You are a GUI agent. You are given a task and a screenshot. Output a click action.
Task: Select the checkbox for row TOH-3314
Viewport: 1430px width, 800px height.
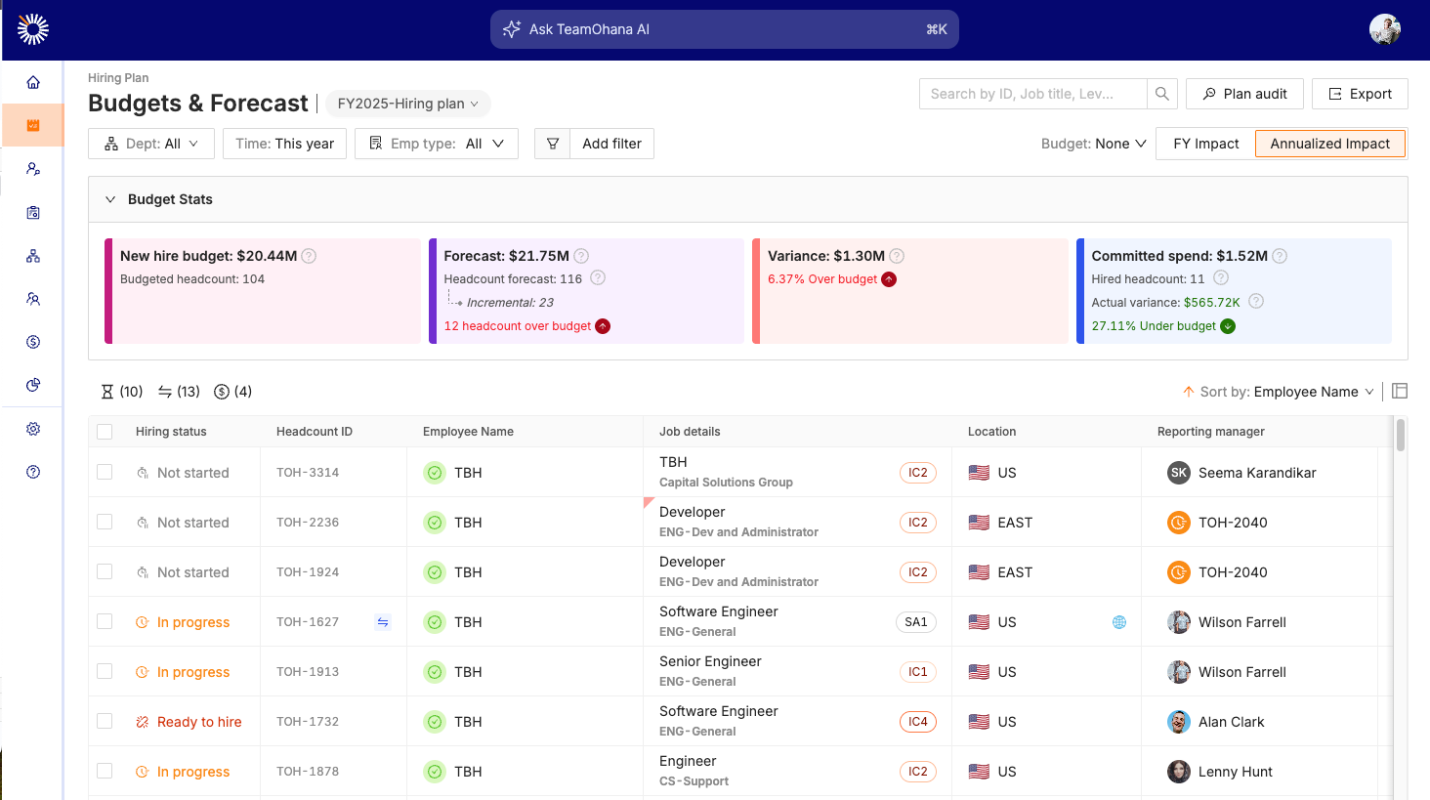(105, 472)
